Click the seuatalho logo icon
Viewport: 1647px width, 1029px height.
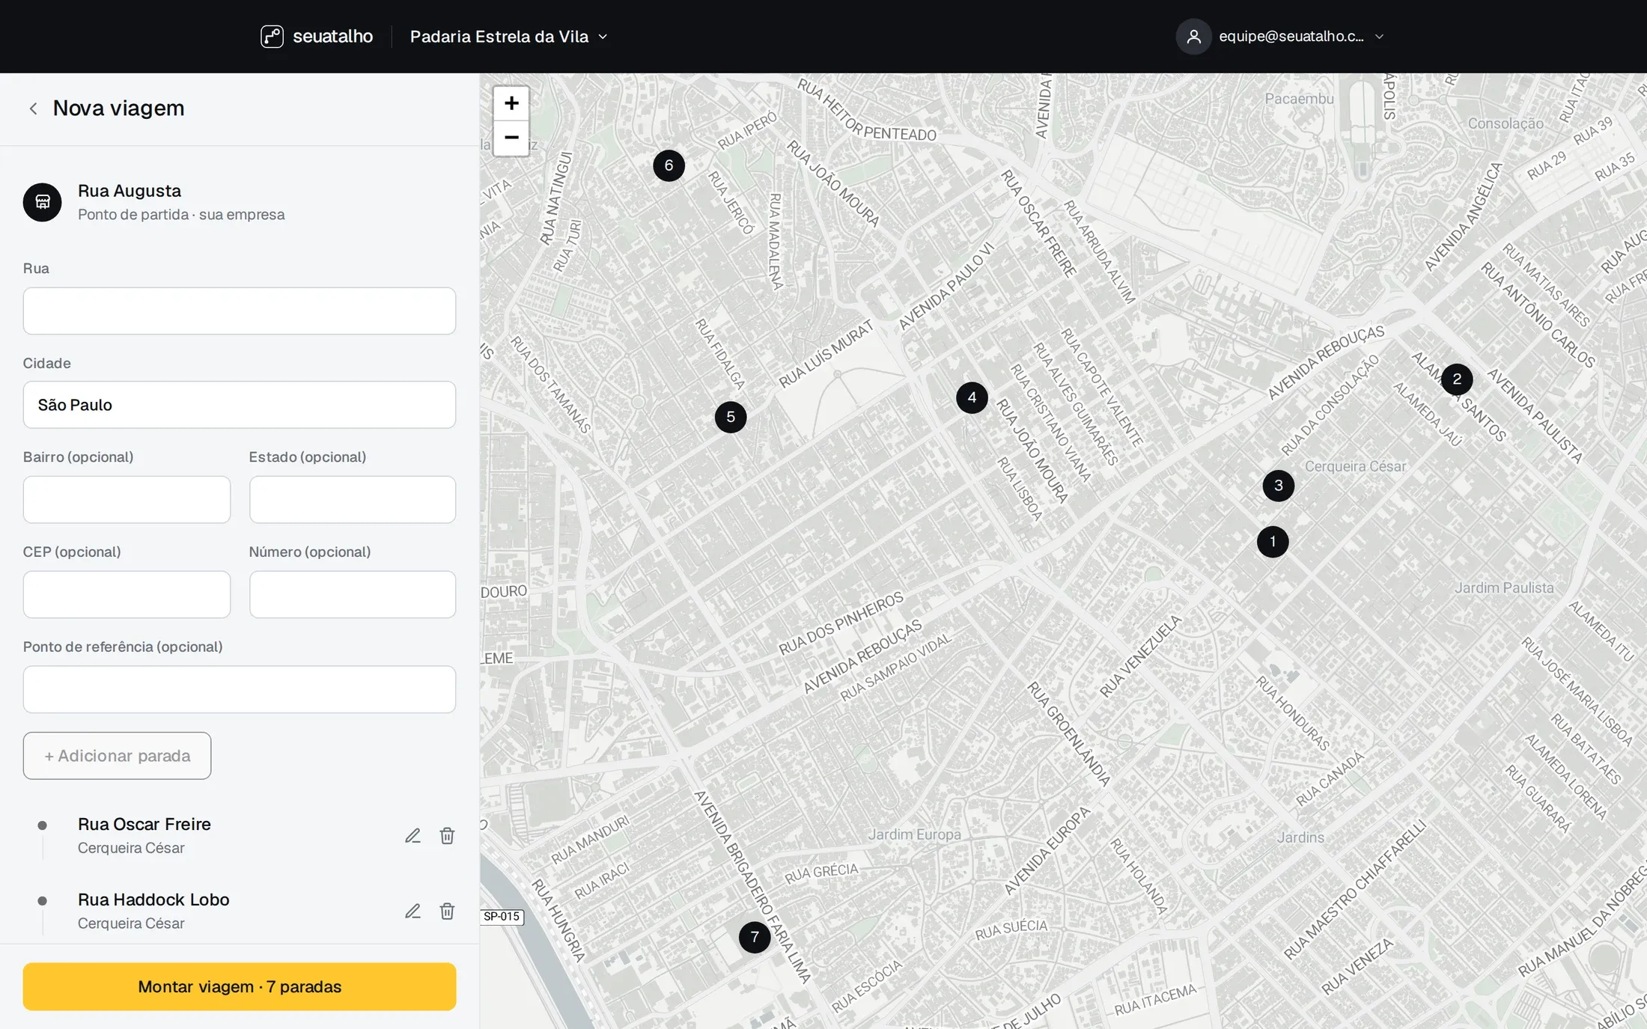click(x=272, y=36)
